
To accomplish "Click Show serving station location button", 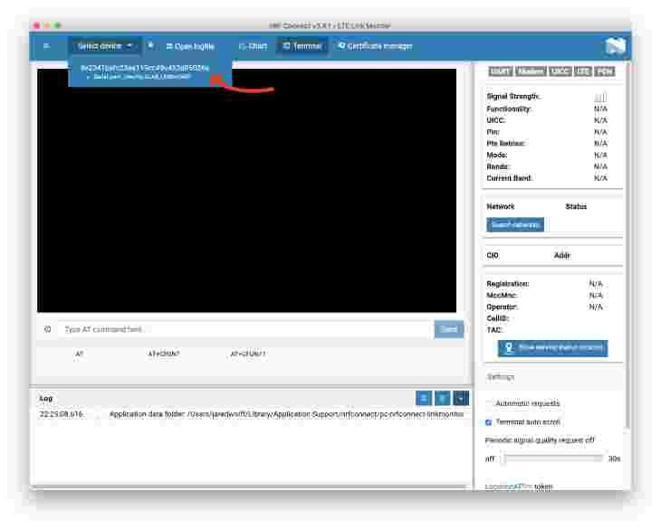I will click(x=552, y=348).
